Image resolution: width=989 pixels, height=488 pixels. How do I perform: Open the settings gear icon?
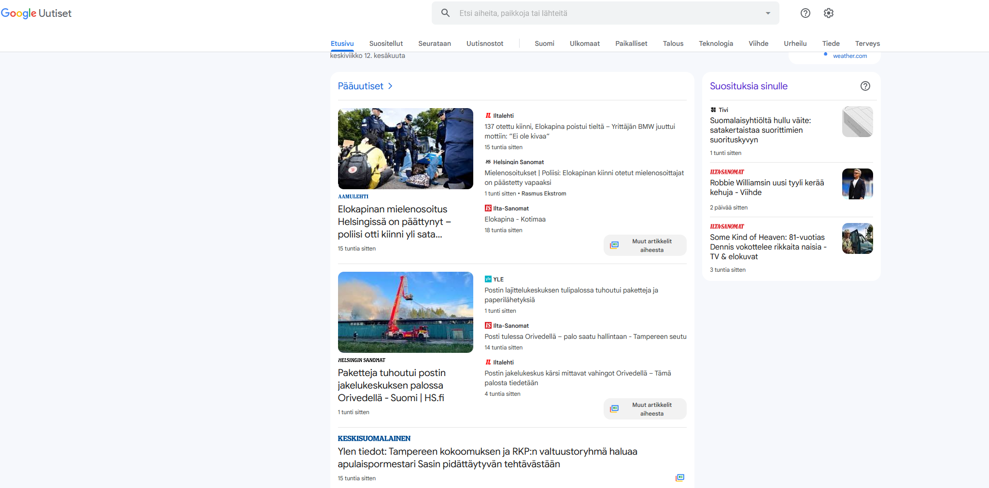(x=829, y=13)
